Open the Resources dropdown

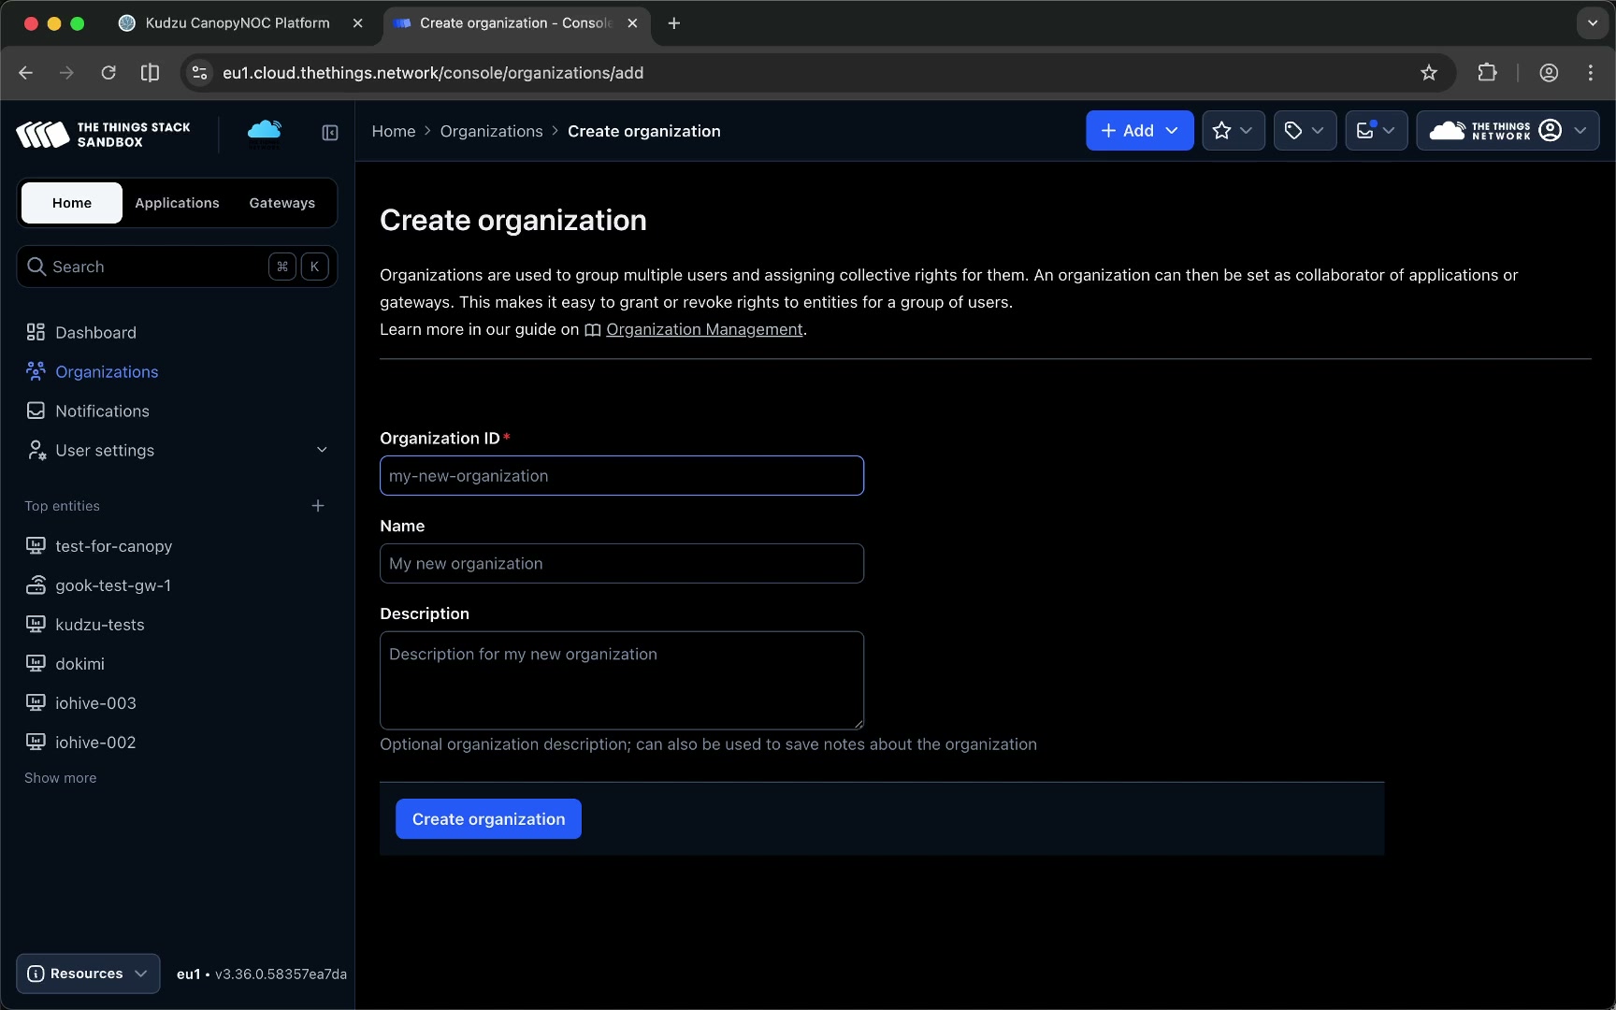[88, 974]
